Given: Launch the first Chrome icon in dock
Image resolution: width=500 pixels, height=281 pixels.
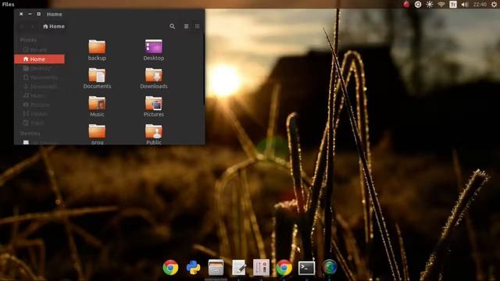Looking at the screenshot, I should [x=170, y=267].
